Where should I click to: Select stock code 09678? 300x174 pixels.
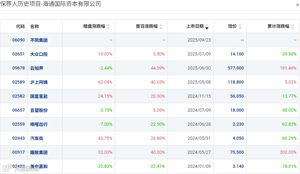click(18, 68)
